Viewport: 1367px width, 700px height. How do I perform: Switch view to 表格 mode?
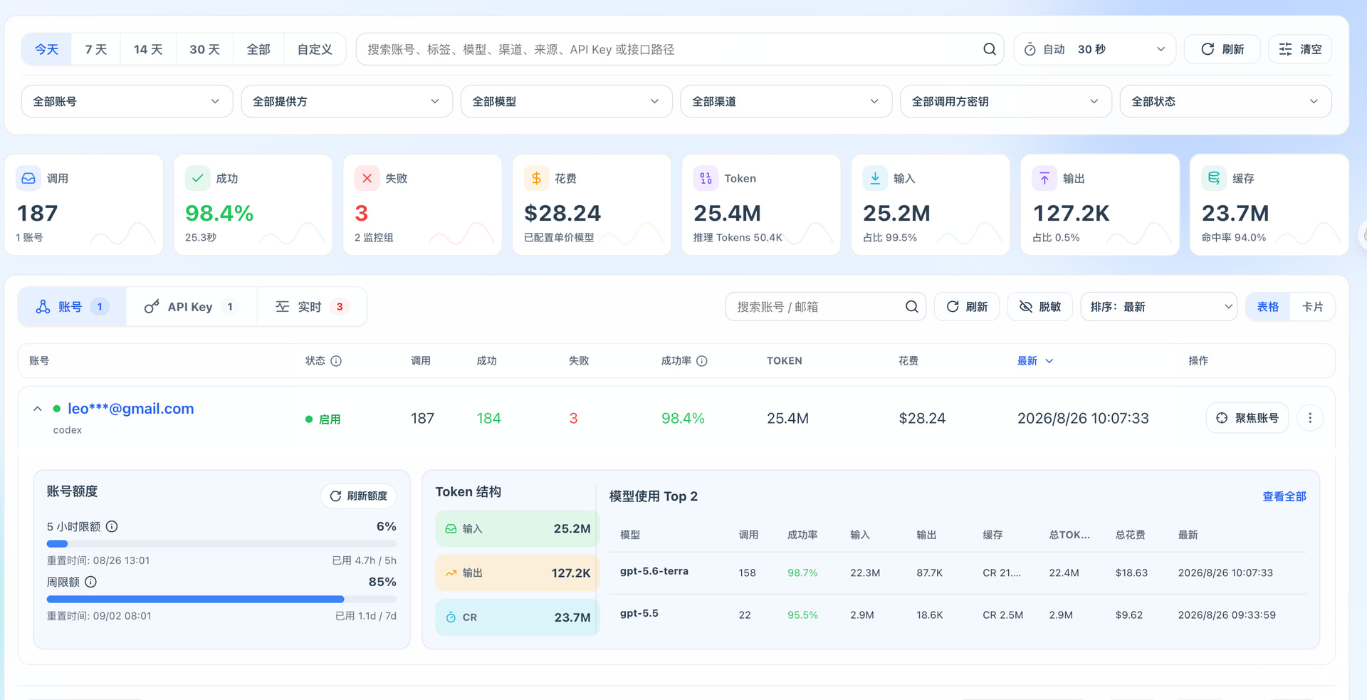[1267, 306]
